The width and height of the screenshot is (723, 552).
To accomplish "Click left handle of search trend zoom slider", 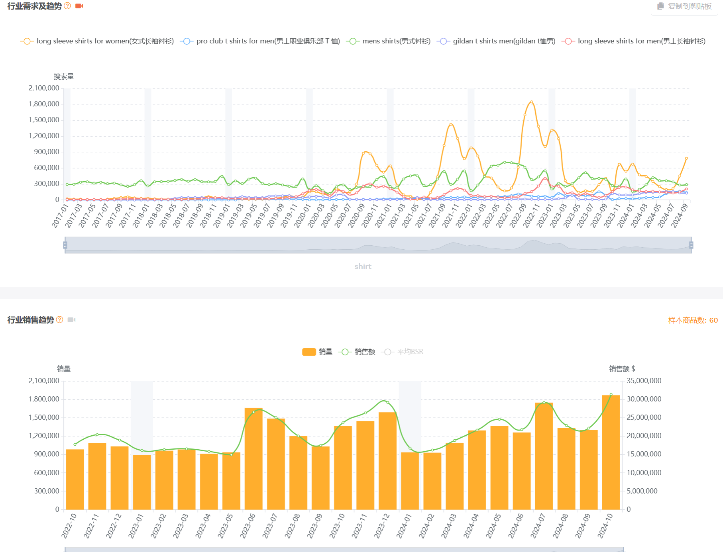I will pyautogui.click(x=65, y=245).
